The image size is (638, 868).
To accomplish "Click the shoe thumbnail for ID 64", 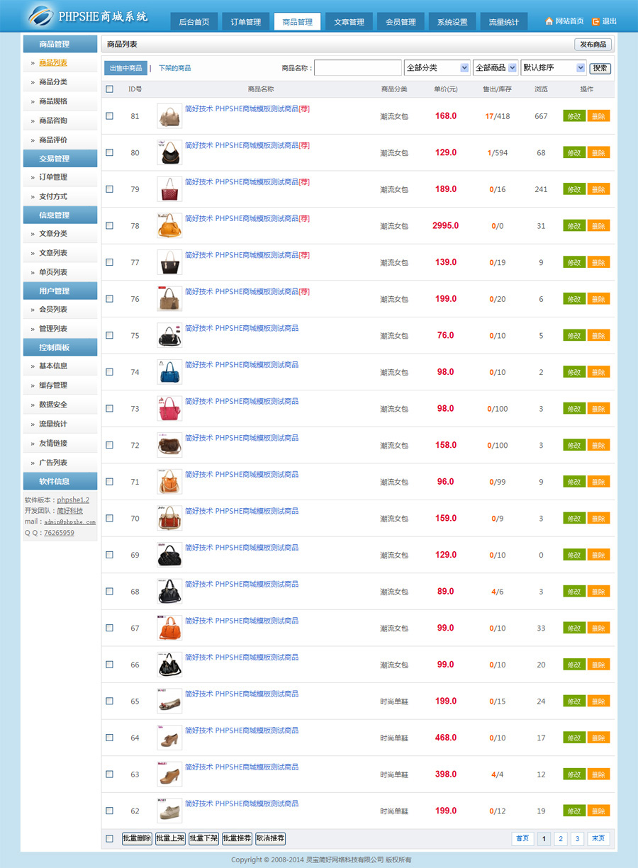I will pyautogui.click(x=169, y=738).
